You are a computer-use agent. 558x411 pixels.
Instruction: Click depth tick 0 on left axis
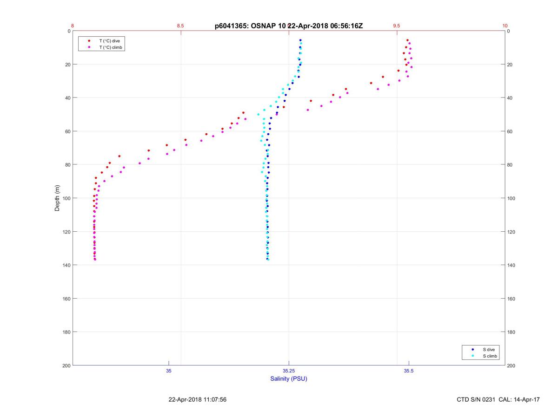(69, 31)
